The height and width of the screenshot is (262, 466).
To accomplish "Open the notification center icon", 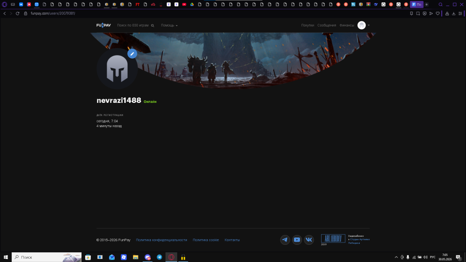I will click(x=459, y=257).
